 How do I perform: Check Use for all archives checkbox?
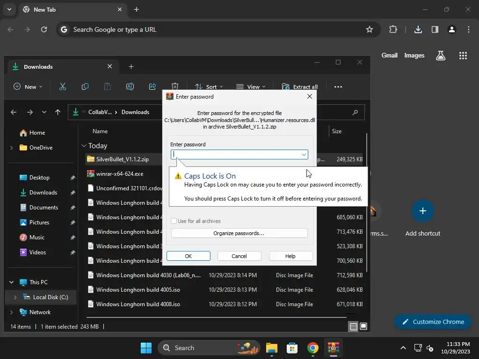[174, 221]
